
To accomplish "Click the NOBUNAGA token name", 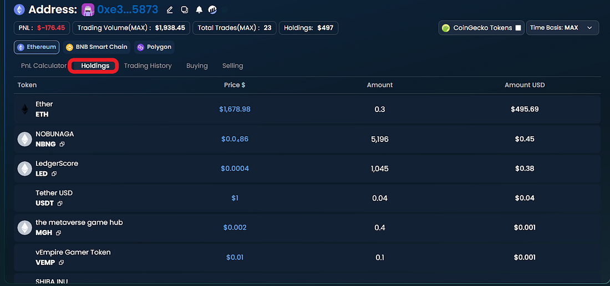I will (x=54, y=134).
